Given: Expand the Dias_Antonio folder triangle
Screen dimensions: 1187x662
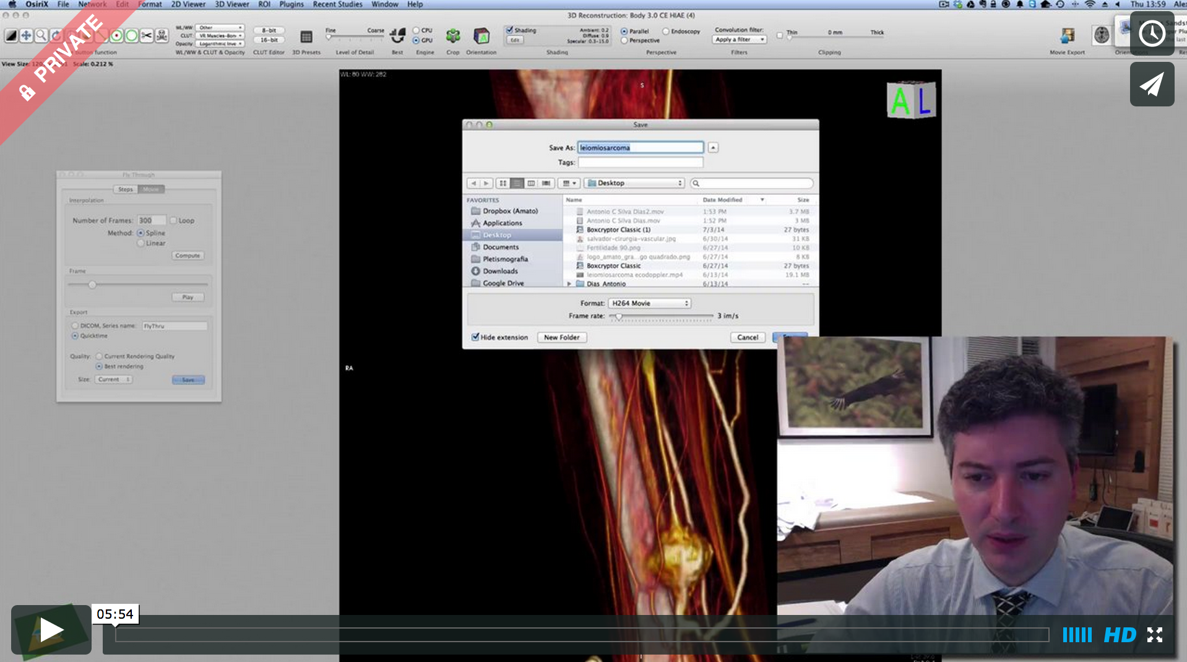Looking at the screenshot, I should pyautogui.click(x=569, y=283).
